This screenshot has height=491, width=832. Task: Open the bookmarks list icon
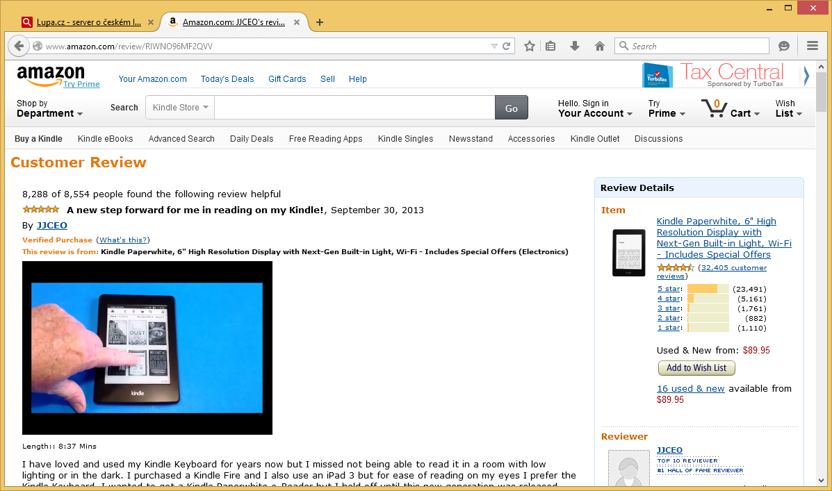point(550,46)
